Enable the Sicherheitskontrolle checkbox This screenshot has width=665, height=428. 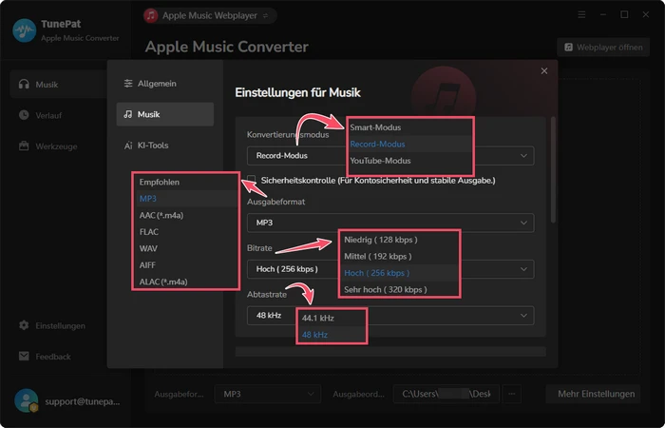[252, 180]
